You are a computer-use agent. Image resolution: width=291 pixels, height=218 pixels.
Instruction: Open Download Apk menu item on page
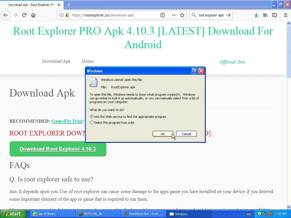tap(56, 61)
